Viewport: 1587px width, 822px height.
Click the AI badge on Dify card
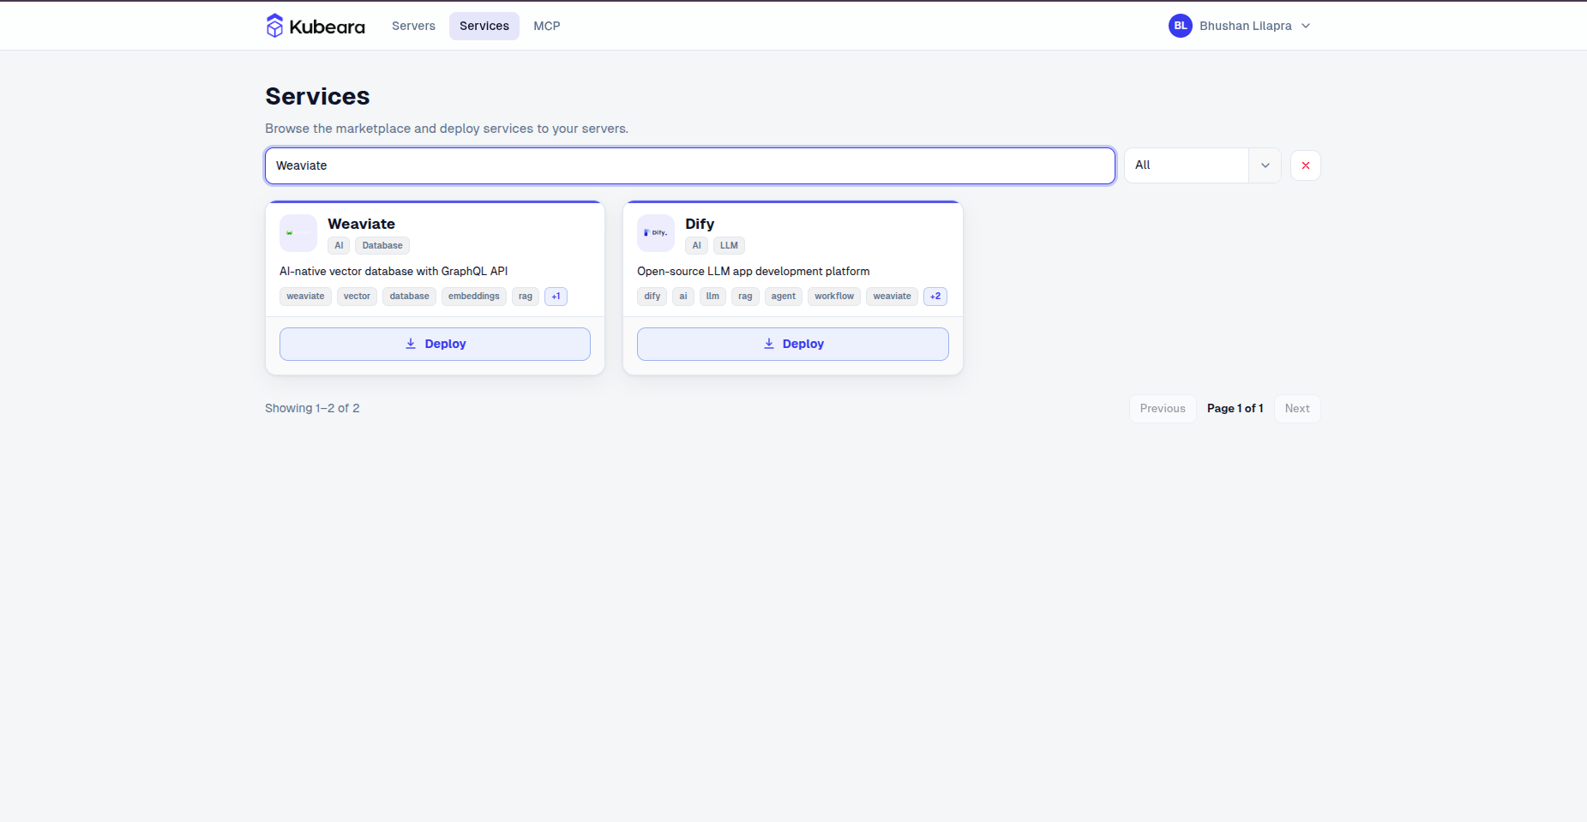coord(696,246)
